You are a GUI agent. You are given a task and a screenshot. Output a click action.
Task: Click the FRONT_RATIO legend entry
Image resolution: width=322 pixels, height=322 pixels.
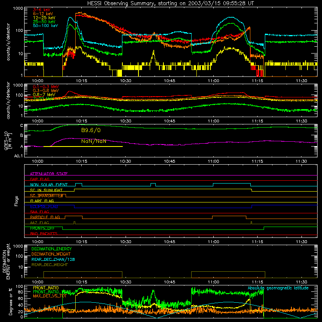click(x=46, y=288)
